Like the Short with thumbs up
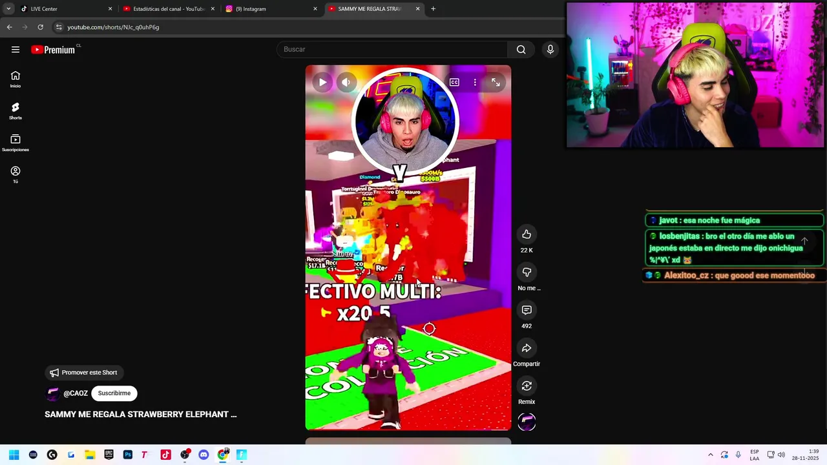Viewport: 827px width, 465px height. [x=527, y=234]
